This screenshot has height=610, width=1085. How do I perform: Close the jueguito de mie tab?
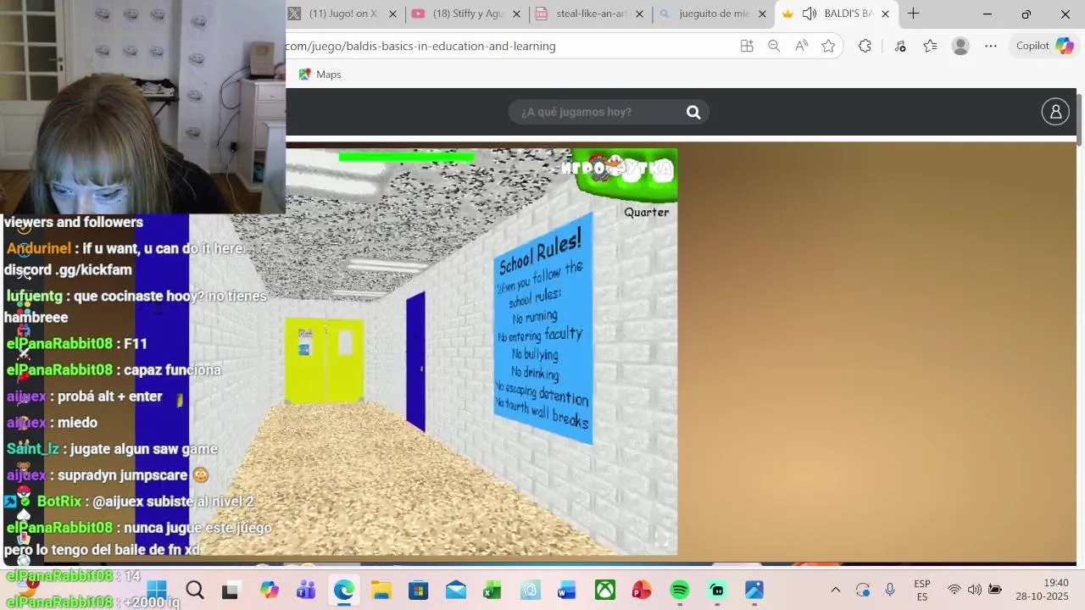[x=762, y=14]
